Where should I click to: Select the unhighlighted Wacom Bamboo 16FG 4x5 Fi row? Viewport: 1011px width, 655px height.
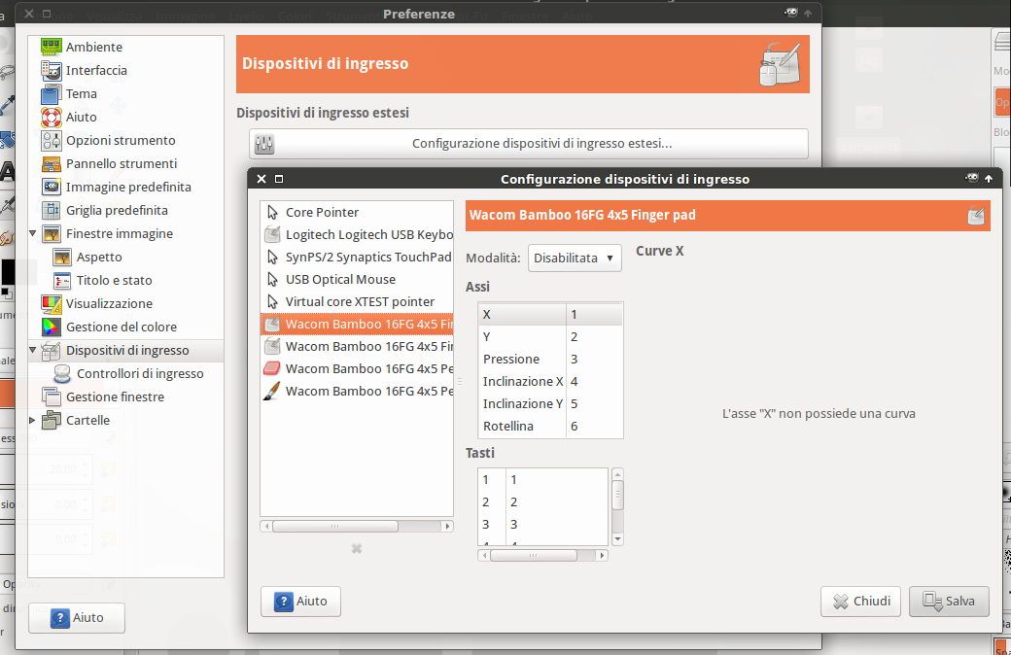click(x=357, y=347)
